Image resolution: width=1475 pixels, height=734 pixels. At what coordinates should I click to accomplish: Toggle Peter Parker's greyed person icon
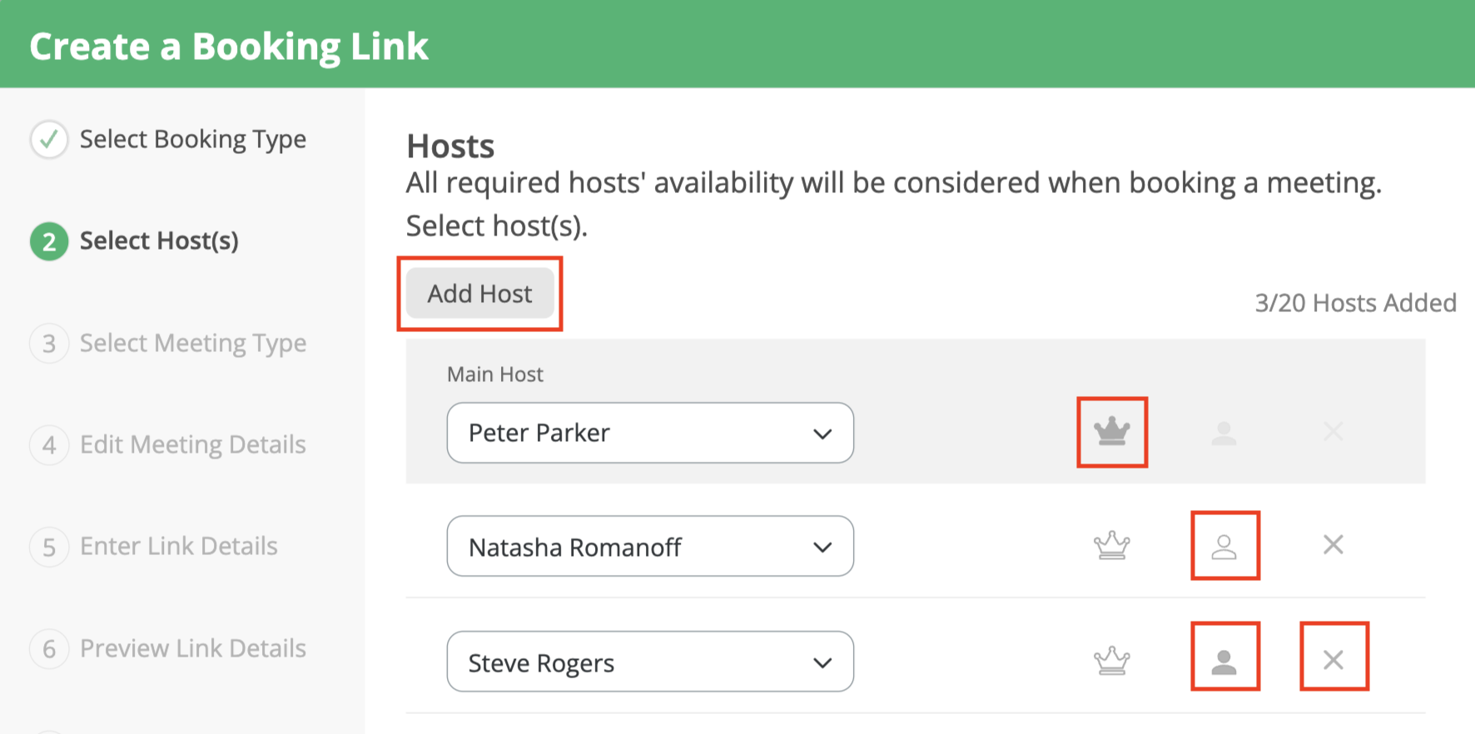(x=1224, y=433)
